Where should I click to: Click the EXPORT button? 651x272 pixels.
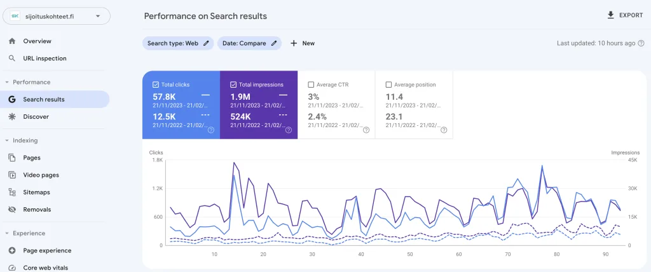click(625, 15)
